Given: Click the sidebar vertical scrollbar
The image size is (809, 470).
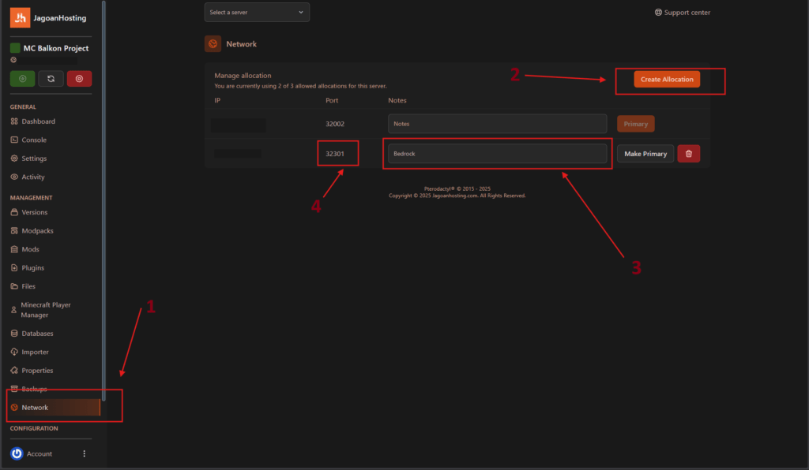Looking at the screenshot, I should point(103,197).
